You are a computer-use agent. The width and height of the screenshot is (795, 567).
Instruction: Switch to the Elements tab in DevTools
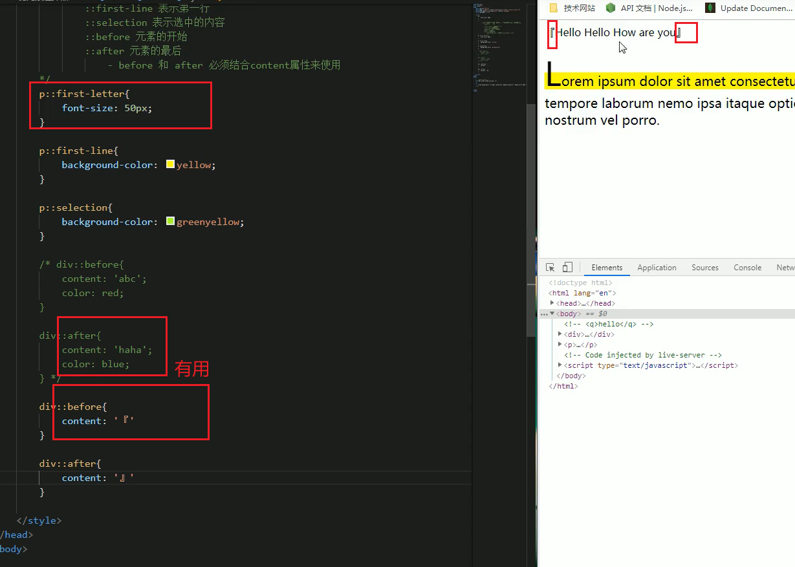click(x=607, y=268)
